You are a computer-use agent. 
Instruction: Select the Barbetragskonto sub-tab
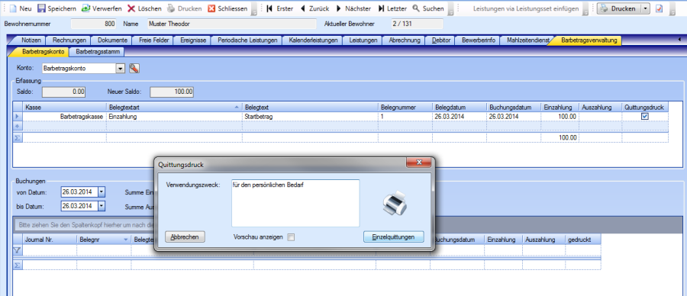pyautogui.click(x=43, y=52)
